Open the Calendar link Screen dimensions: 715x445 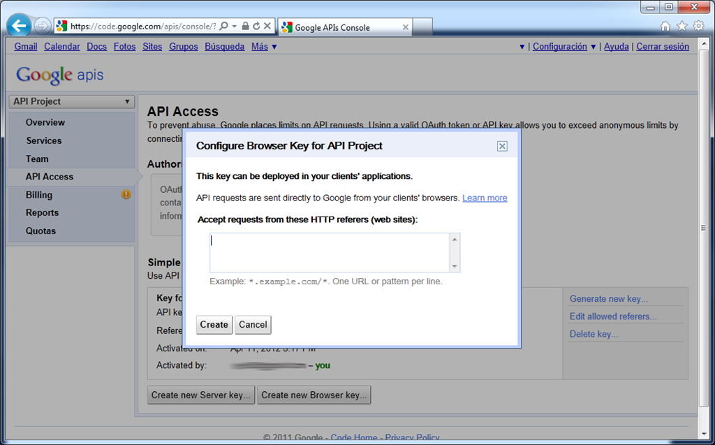coord(62,47)
